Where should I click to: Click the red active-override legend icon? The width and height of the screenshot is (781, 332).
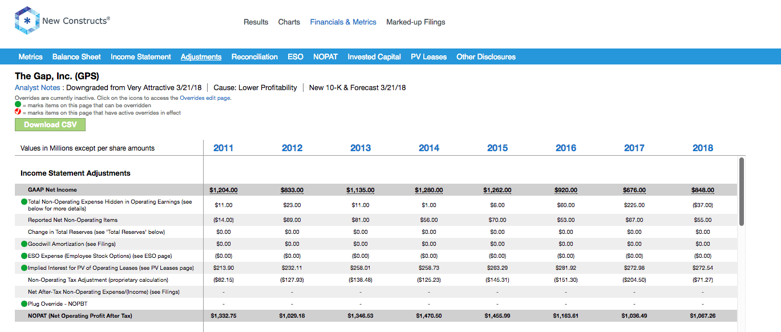[x=18, y=112]
